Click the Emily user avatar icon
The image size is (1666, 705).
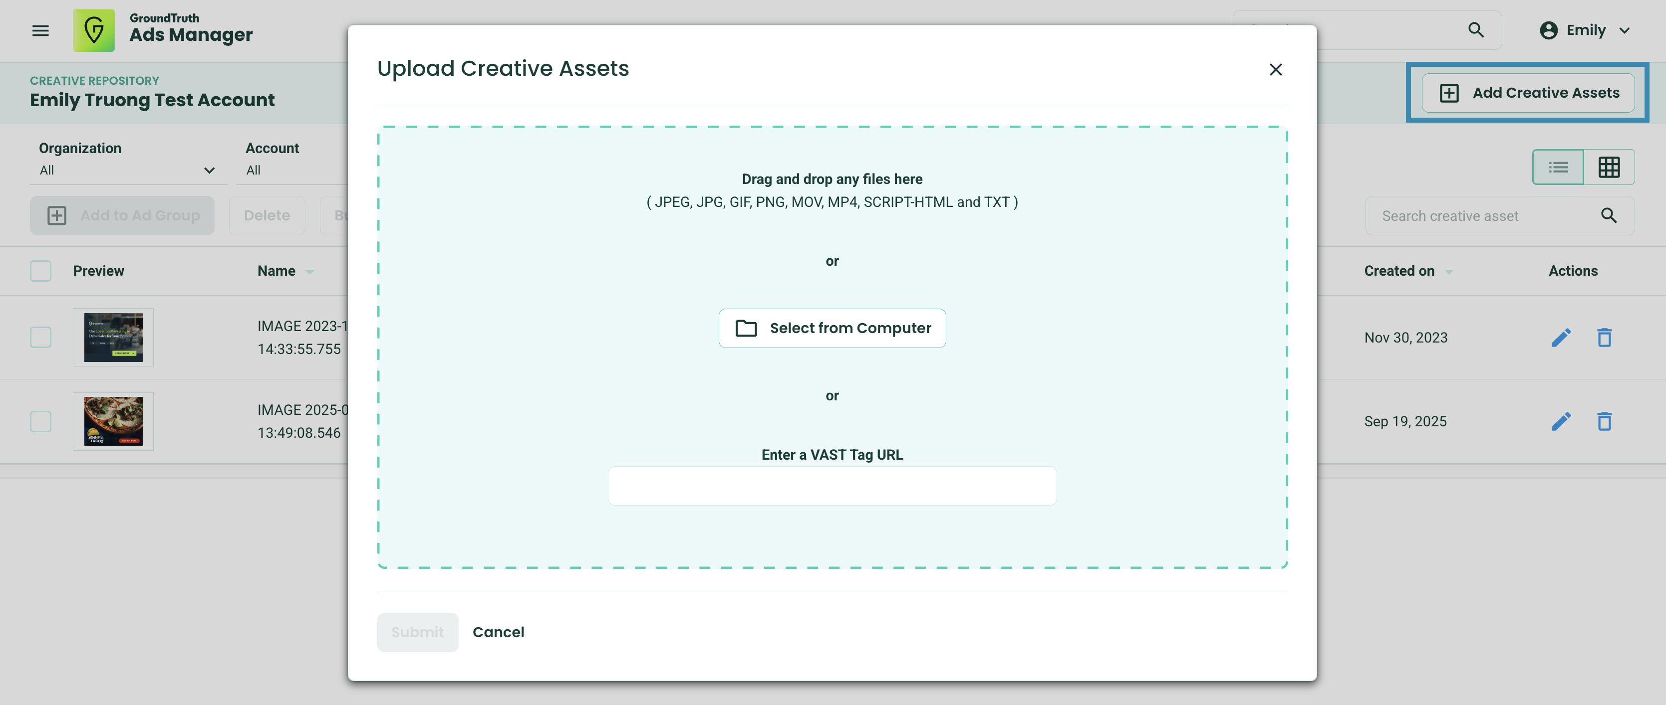(1549, 30)
